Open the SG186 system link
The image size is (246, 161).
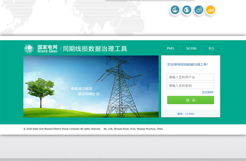click(191, 49)
